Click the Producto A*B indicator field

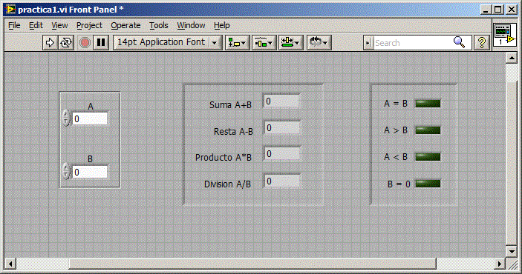(281, 154)
